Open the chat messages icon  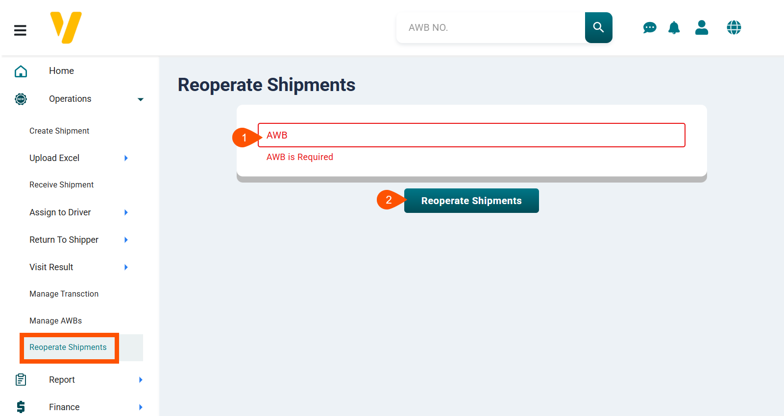pos(649,27)
